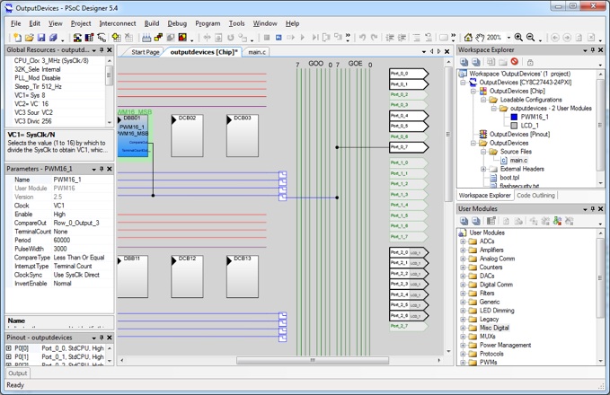Open the Interconnect menu

(x=118, y=23)
